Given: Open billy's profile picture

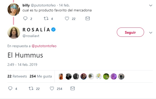Looking at the screenshot, I should pyautogui.click(x=14, y=10).
